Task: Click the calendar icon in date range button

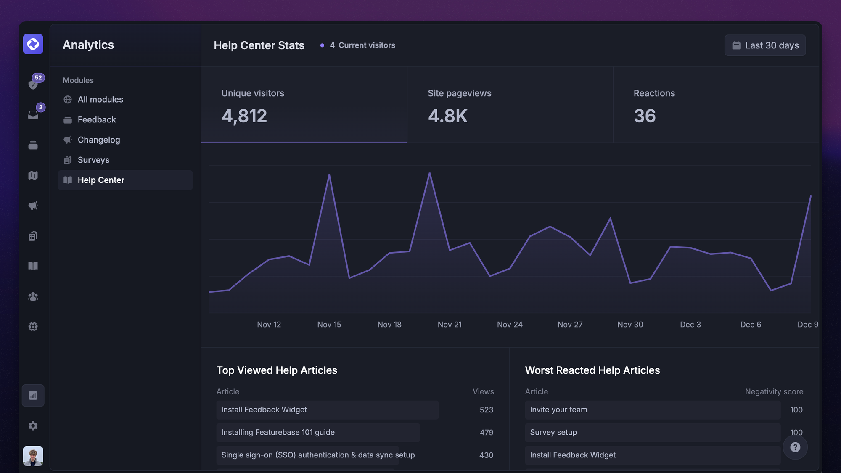Action: pyautogui.click(x=736, y=45)
